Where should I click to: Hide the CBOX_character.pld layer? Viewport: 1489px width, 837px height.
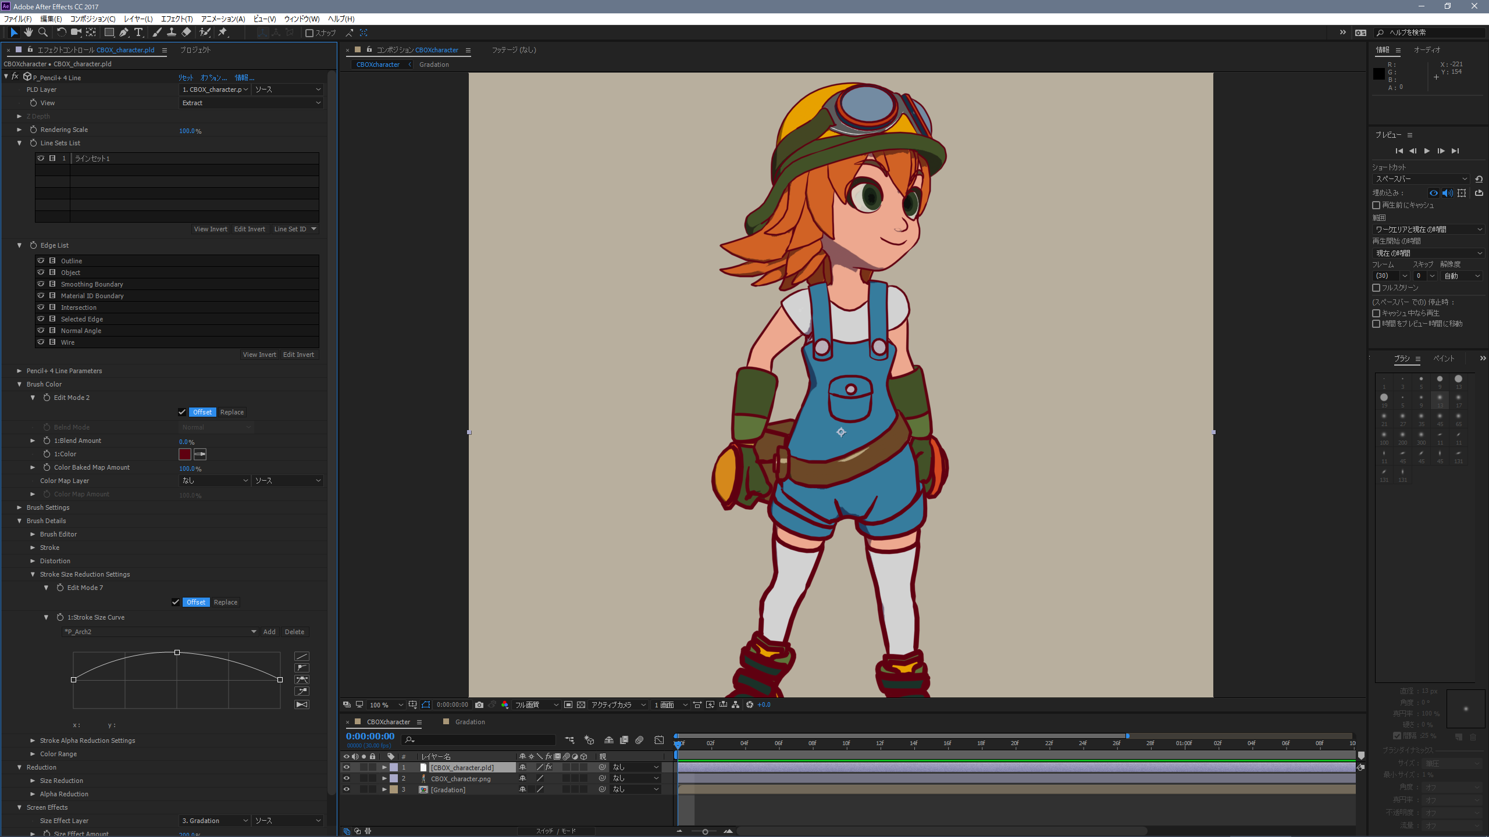tap(347, 767)
